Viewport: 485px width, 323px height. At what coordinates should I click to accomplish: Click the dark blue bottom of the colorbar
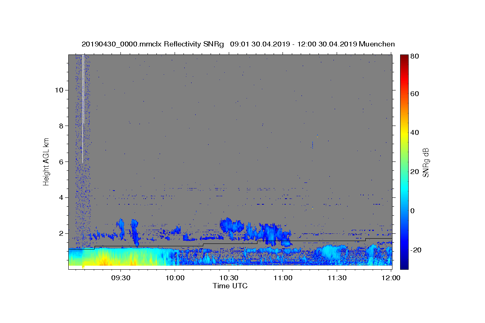pos(404,266)
